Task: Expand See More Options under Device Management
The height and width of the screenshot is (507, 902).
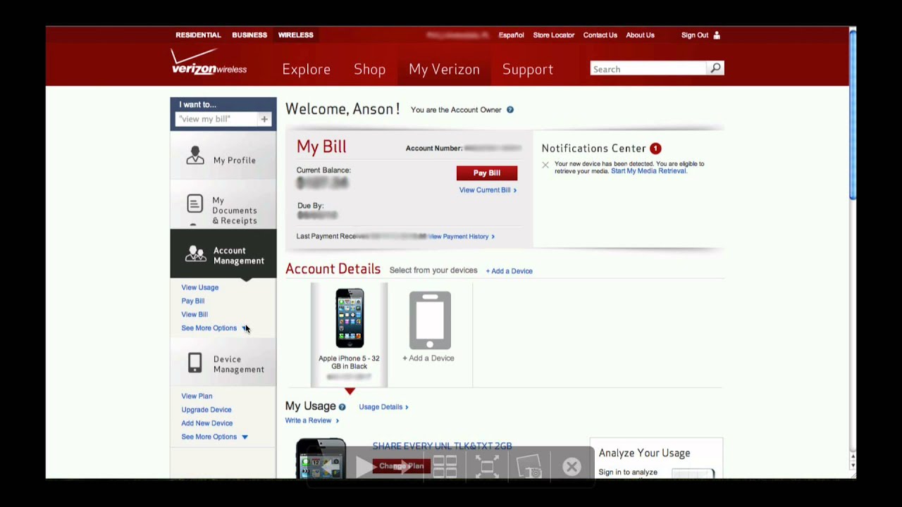Action: click(214, 437)
